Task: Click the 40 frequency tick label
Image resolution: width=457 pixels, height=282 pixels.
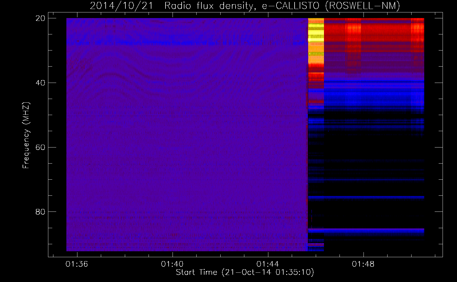Action: (40, 83)
